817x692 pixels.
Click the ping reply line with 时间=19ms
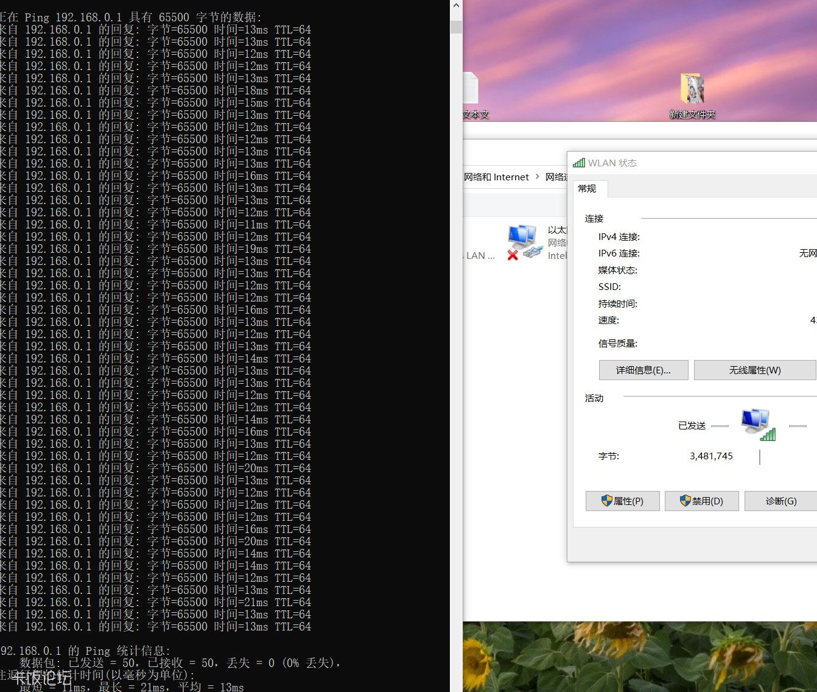click(x=155, y=249)
